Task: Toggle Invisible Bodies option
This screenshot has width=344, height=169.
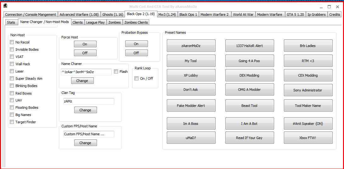Action: [x=12, y=50]
